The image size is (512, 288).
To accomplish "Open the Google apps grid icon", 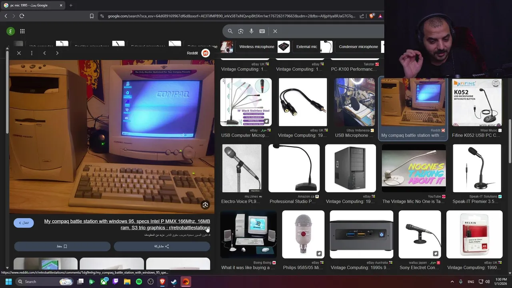I will coord(22,31).
